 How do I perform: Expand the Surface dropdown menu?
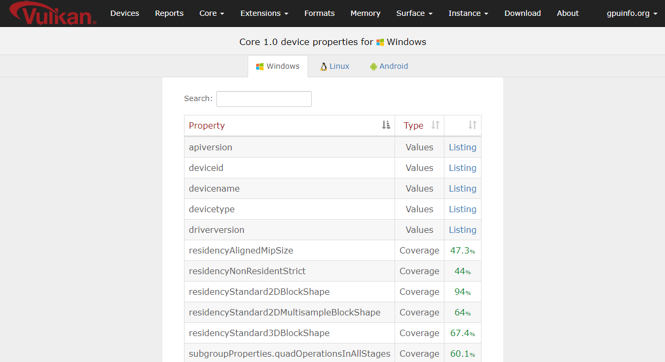(x=414, y=13)
